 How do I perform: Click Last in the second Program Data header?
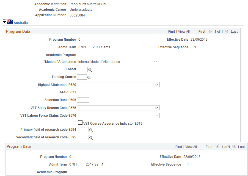(241, 147)
